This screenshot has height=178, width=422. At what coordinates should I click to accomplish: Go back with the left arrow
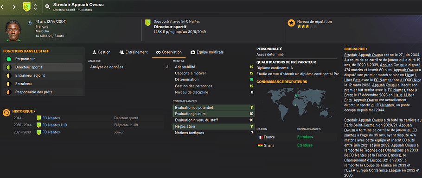point(2,7)
